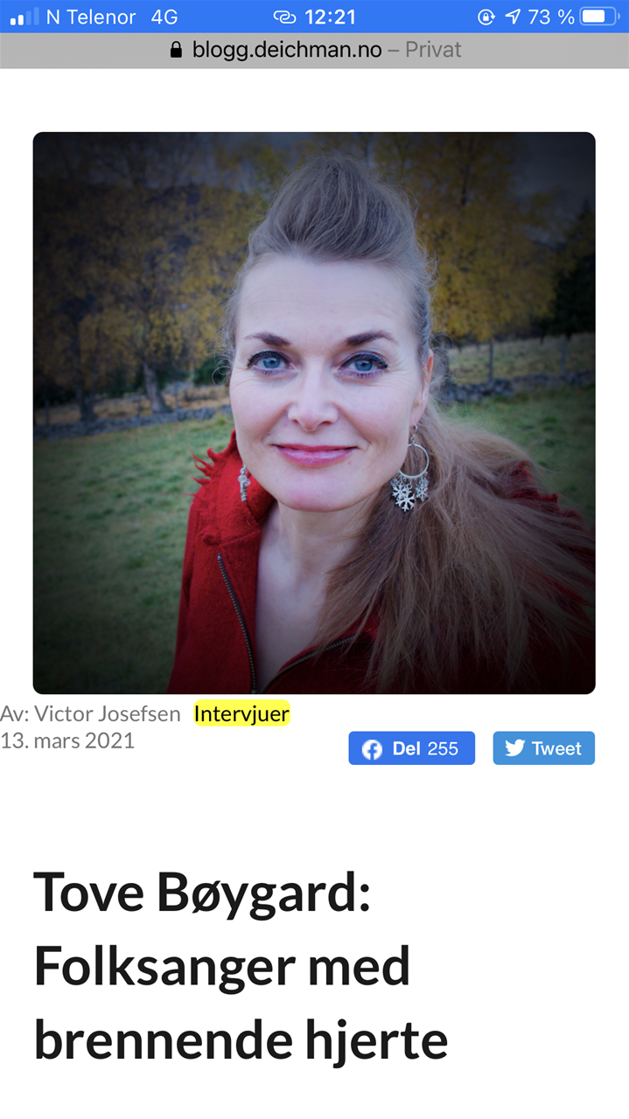Click the Tweet button
Image resolution: width=629 pixels, height=1119 pixels.
(543, 748)
